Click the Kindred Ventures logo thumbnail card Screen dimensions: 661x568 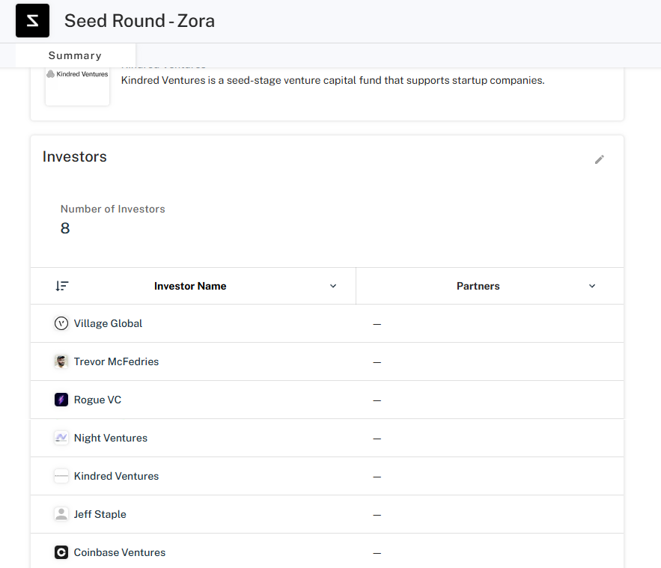click(78, 86)
